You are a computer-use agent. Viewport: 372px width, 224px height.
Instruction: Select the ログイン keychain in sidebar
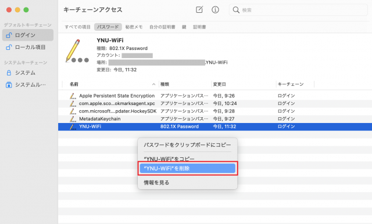28,35
